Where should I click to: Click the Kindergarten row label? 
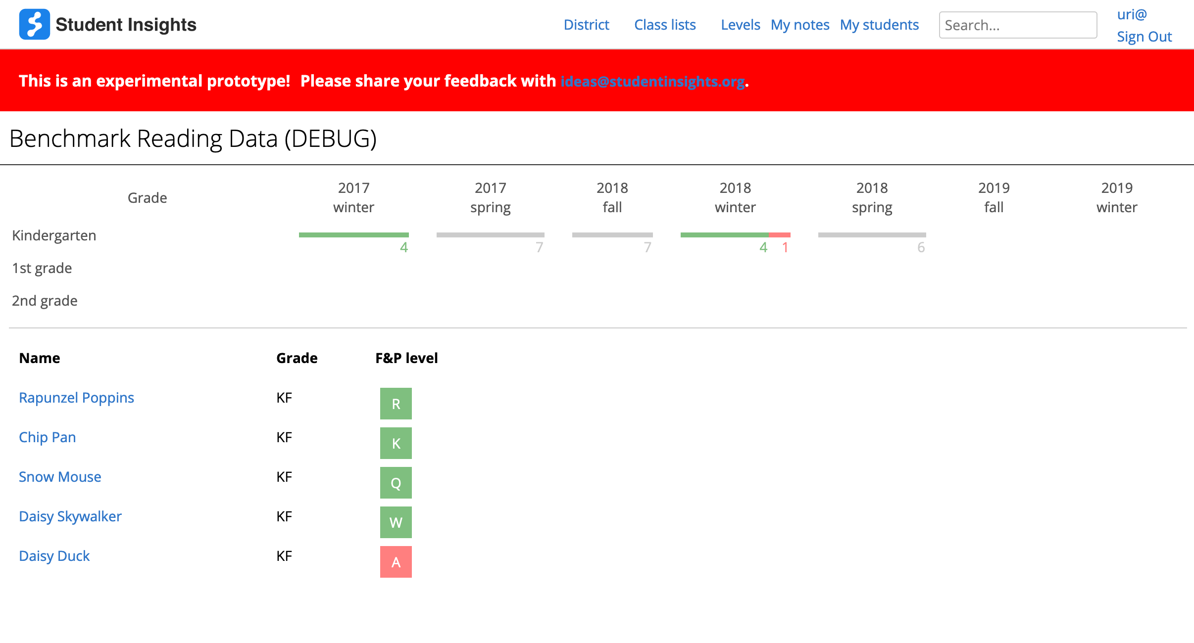click(x=54, y=235)
